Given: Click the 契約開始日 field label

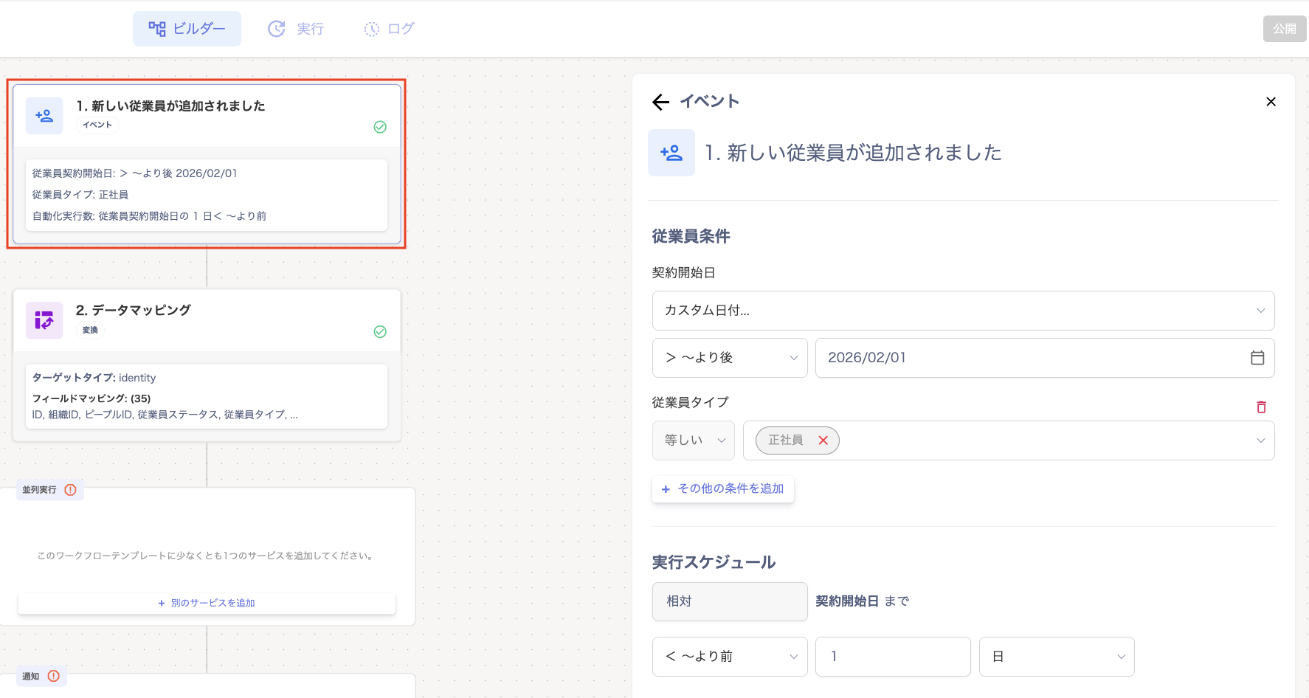Looking at the screenshot, I should click(684, 273).
